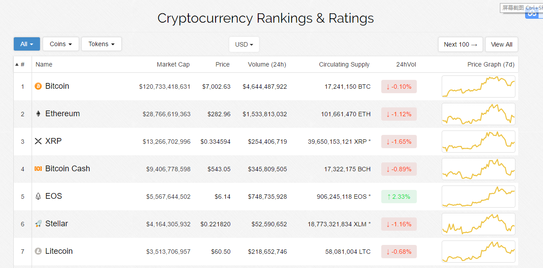Sort by Volume (24h) column header
Viewport: 543px width, 268px height.
click(x=267, y=64)
